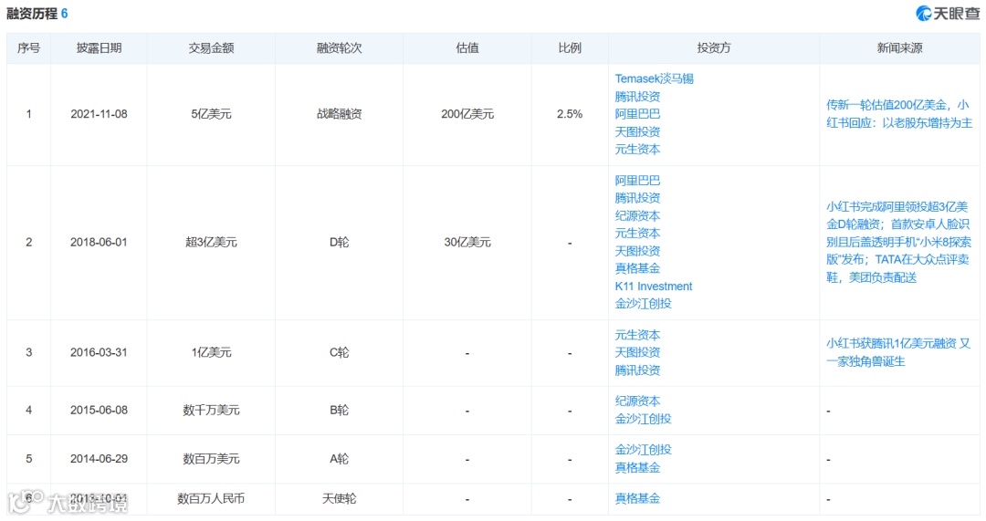
Task: Select the date cell 2016-03-31
Action: click(99, 352)
